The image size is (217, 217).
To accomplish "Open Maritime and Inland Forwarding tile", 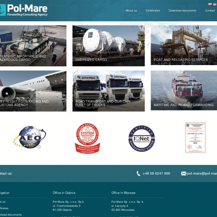I will (184, 90).
